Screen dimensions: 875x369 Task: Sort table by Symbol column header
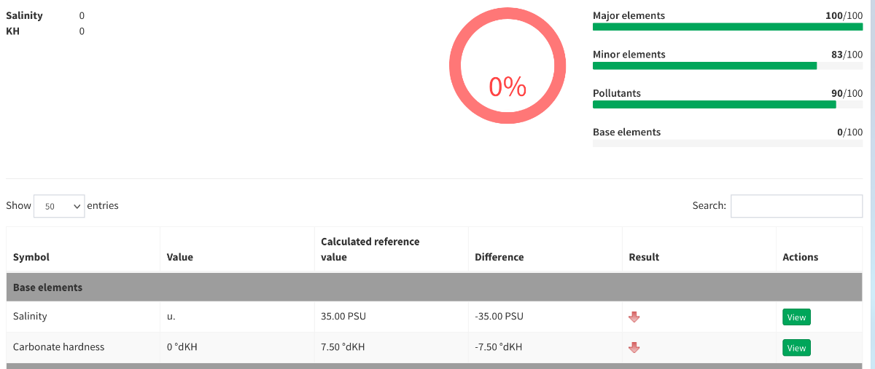31,257
